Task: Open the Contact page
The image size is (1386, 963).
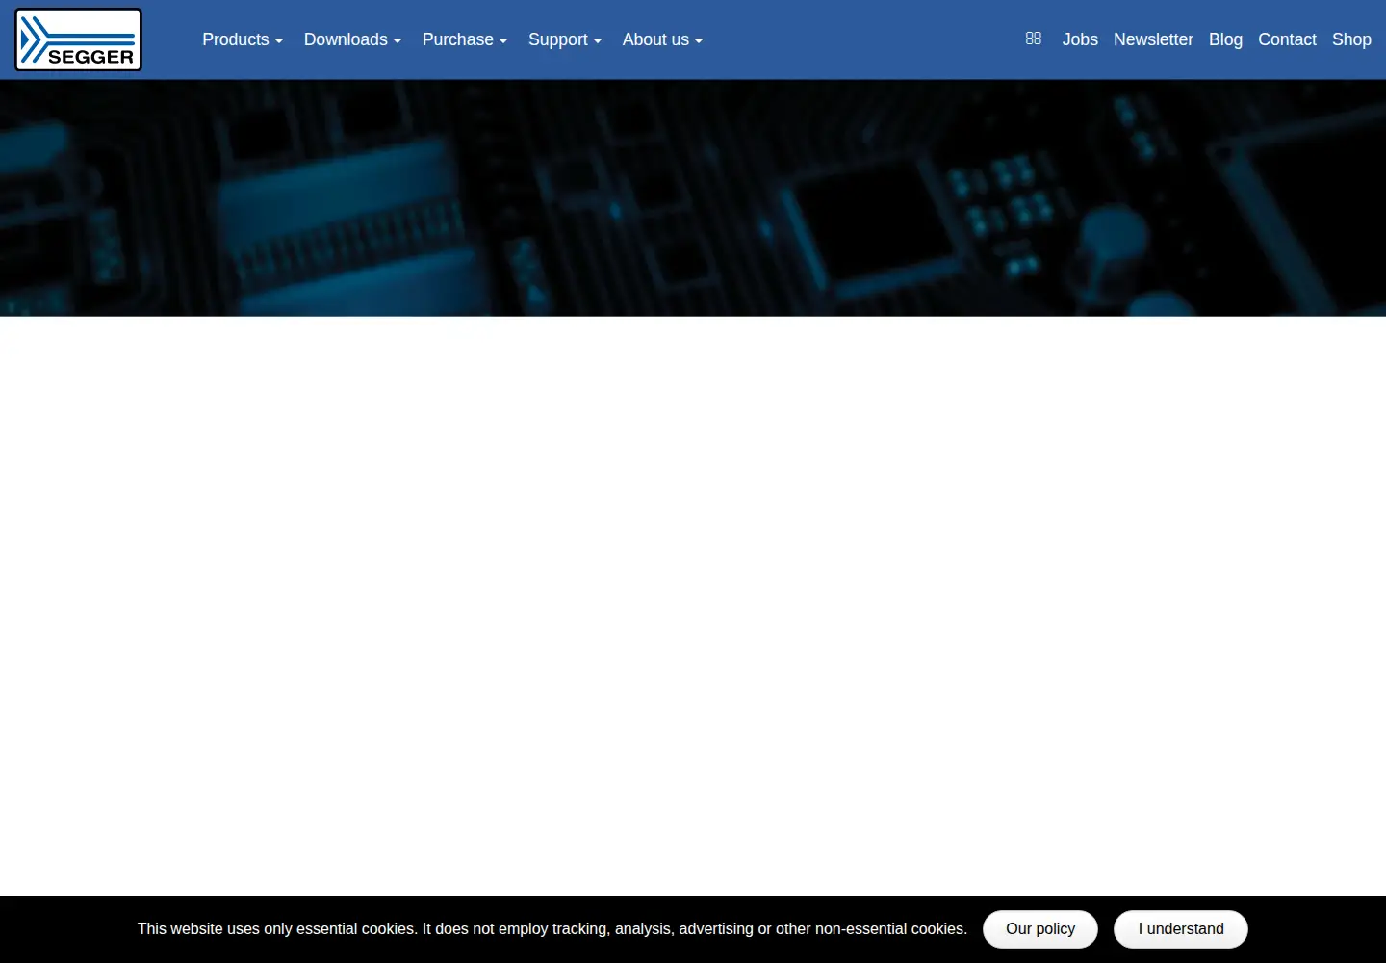Action: [1287, 39]
